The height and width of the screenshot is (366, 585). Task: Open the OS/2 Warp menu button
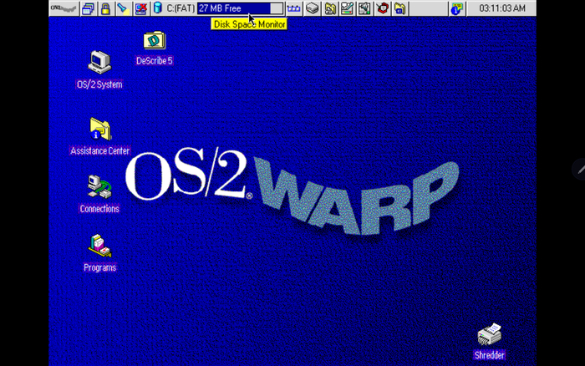pyautogui.click(x=64, y=8)
